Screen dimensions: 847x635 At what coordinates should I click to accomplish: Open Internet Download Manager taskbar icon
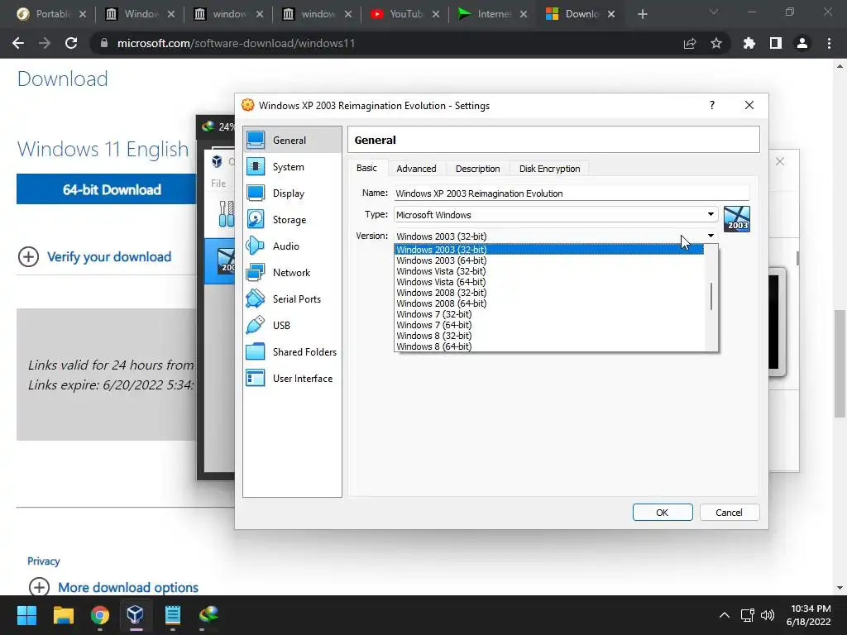point(208,615)
